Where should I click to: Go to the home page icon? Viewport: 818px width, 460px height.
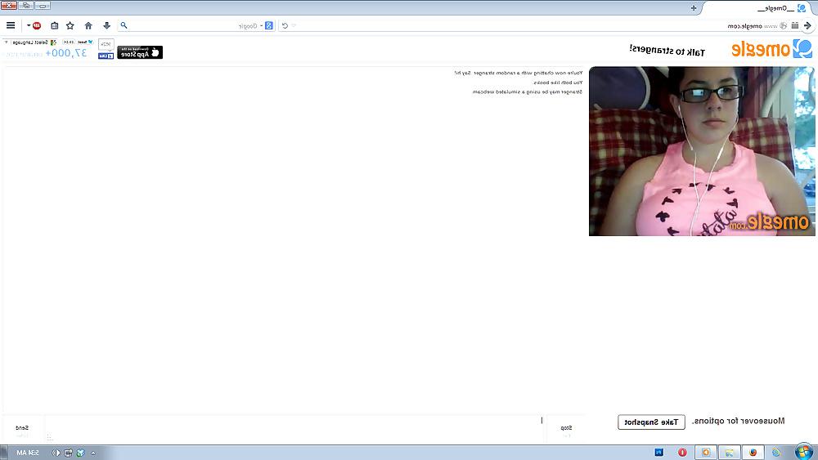(88, 25)
